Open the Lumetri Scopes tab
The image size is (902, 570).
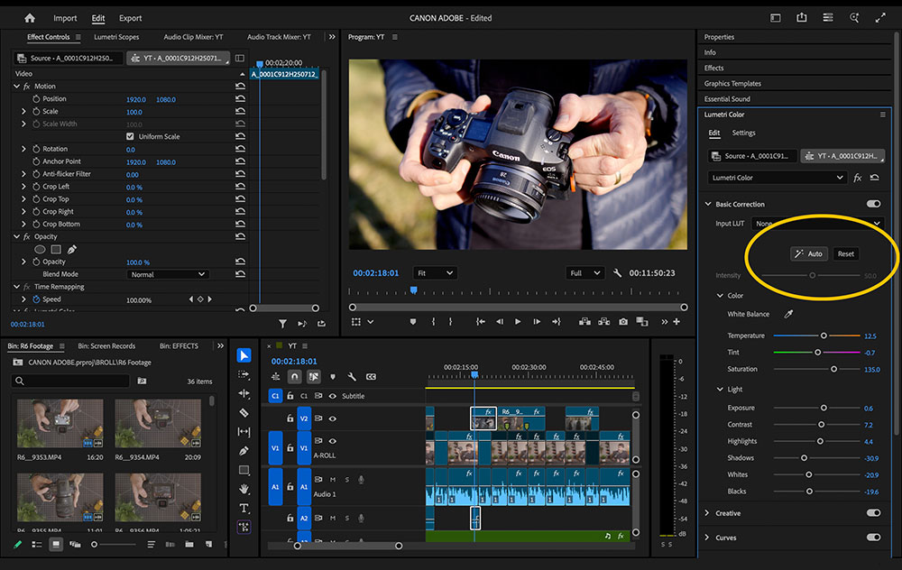tap(116, 37)
